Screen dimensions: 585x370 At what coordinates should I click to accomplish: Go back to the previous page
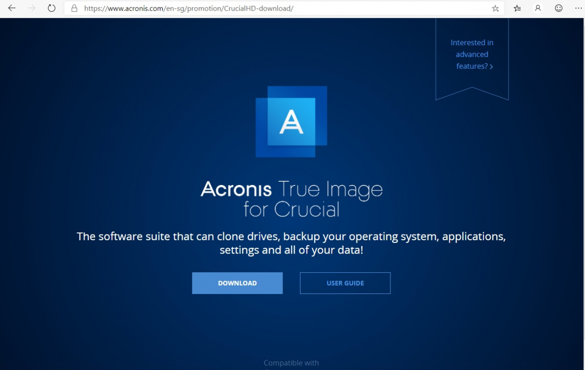(12, 8)
